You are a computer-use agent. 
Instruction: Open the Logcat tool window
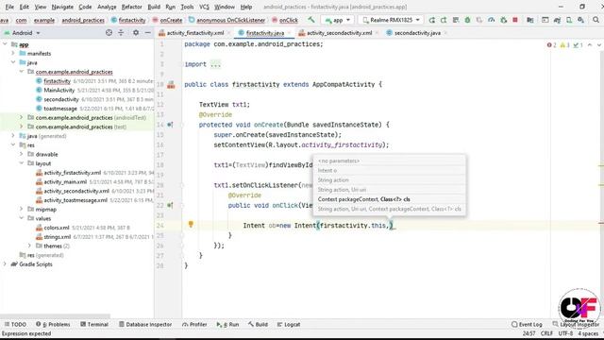289,324
